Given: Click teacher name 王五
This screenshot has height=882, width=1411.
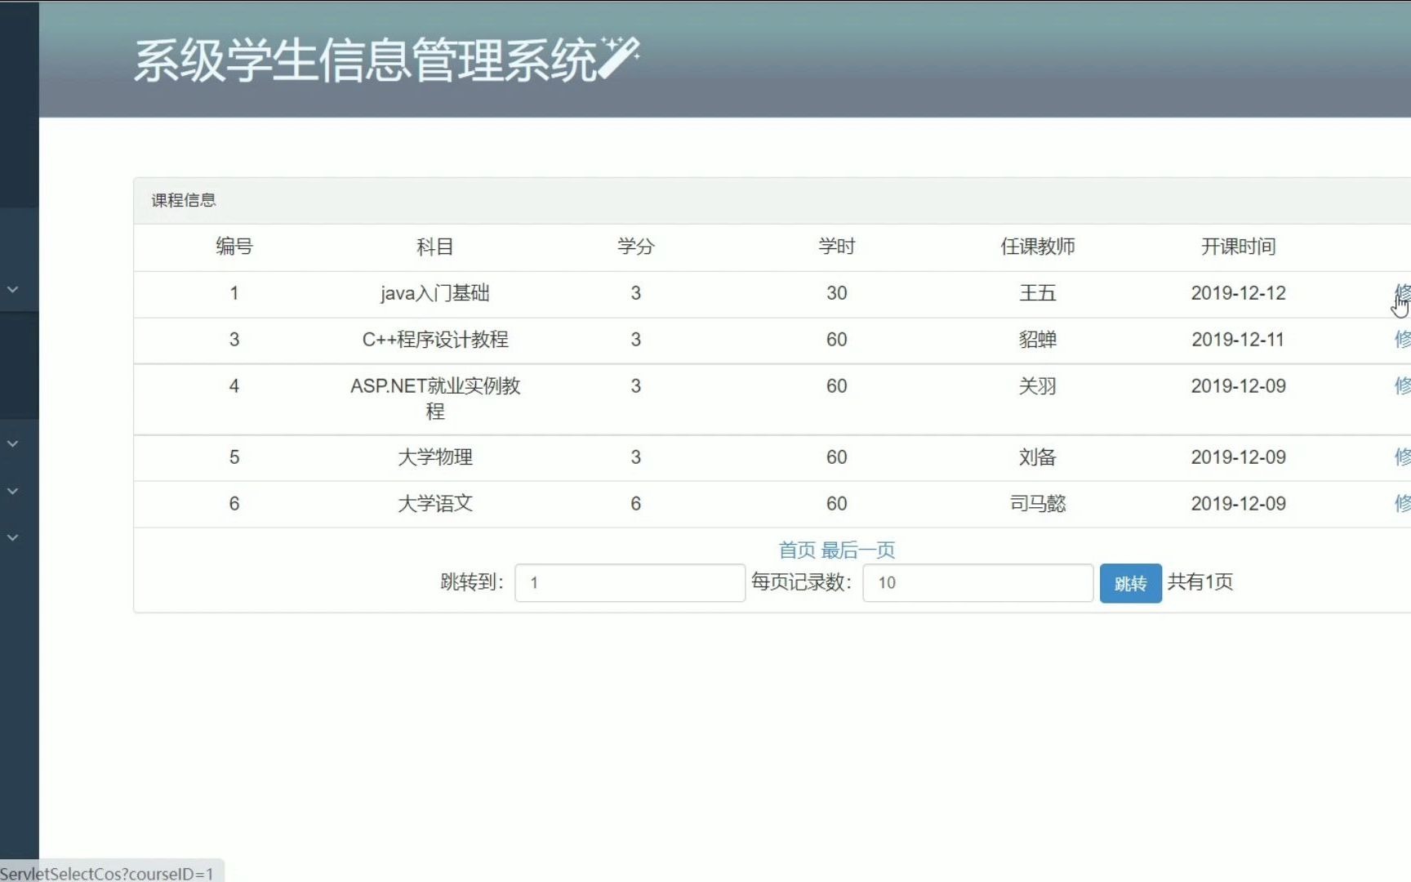Looking at the screenshot, I should tap(1038, 293).
